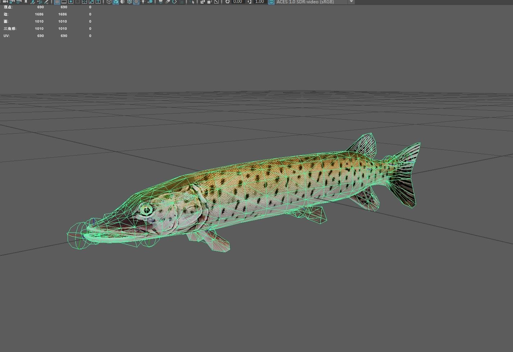Click the Isolate Select icon
Viewport: 513px width, 352px height.
coord(192,2)
